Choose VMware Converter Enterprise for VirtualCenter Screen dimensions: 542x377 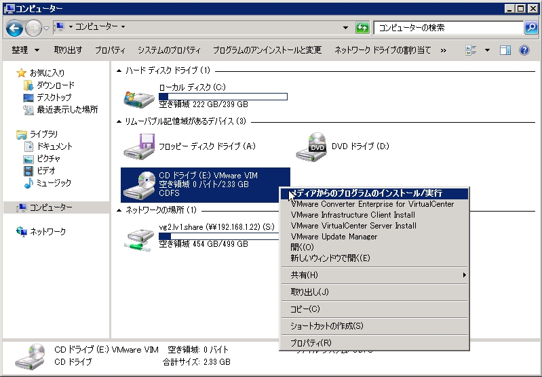coord(374,204)
